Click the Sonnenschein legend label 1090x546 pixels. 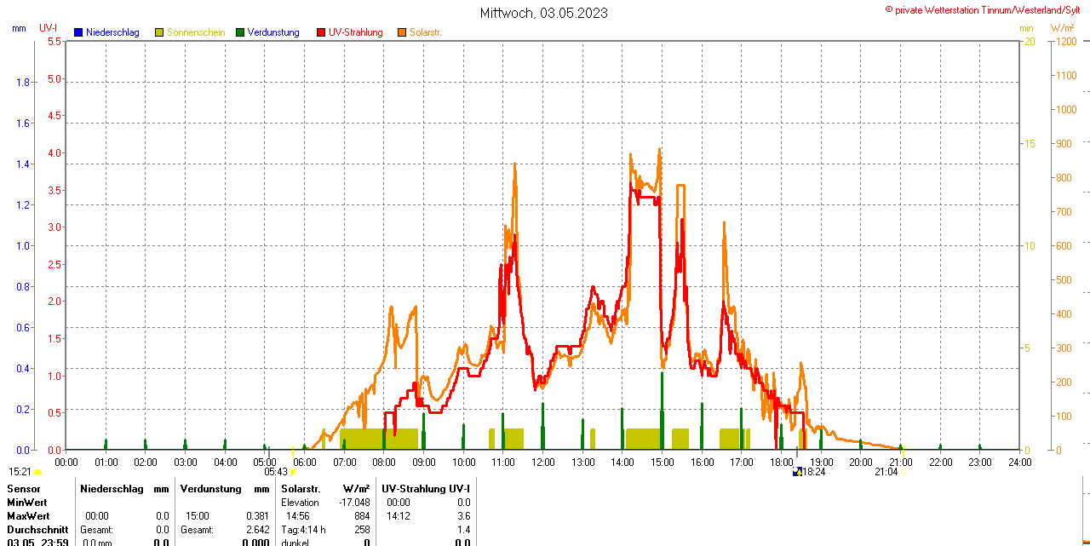(x=196, y=32)
